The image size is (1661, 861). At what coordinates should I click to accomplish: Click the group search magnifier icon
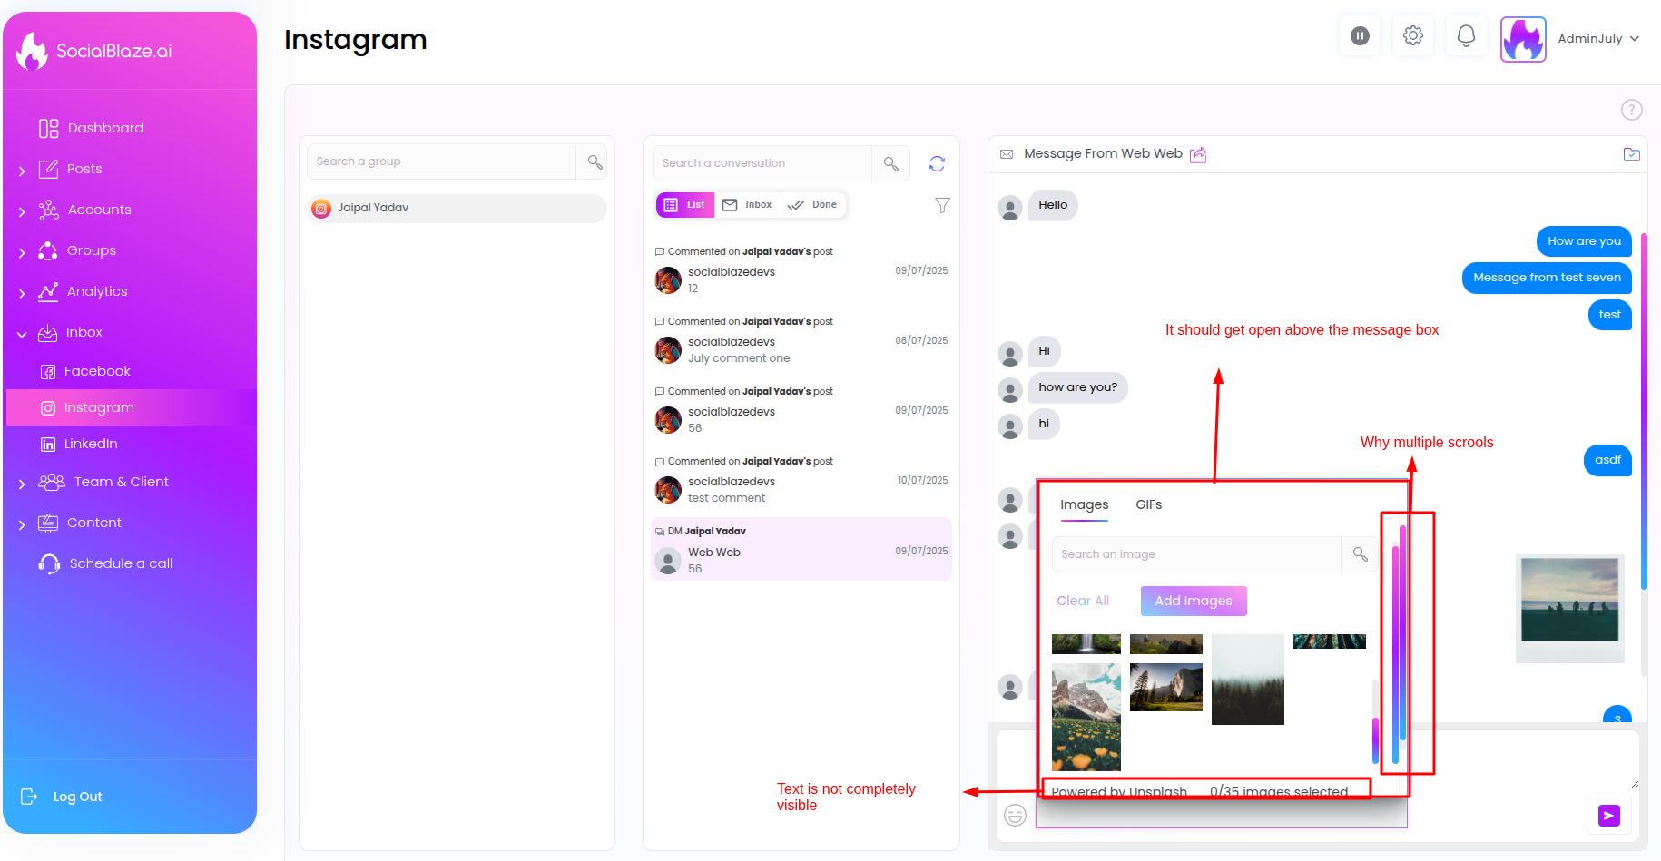tap(595, 161)
